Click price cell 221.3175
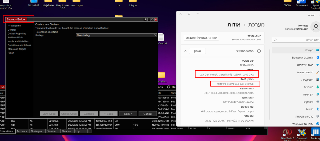Viewport: 320px width, 141px height. click(x=54, y=125)
